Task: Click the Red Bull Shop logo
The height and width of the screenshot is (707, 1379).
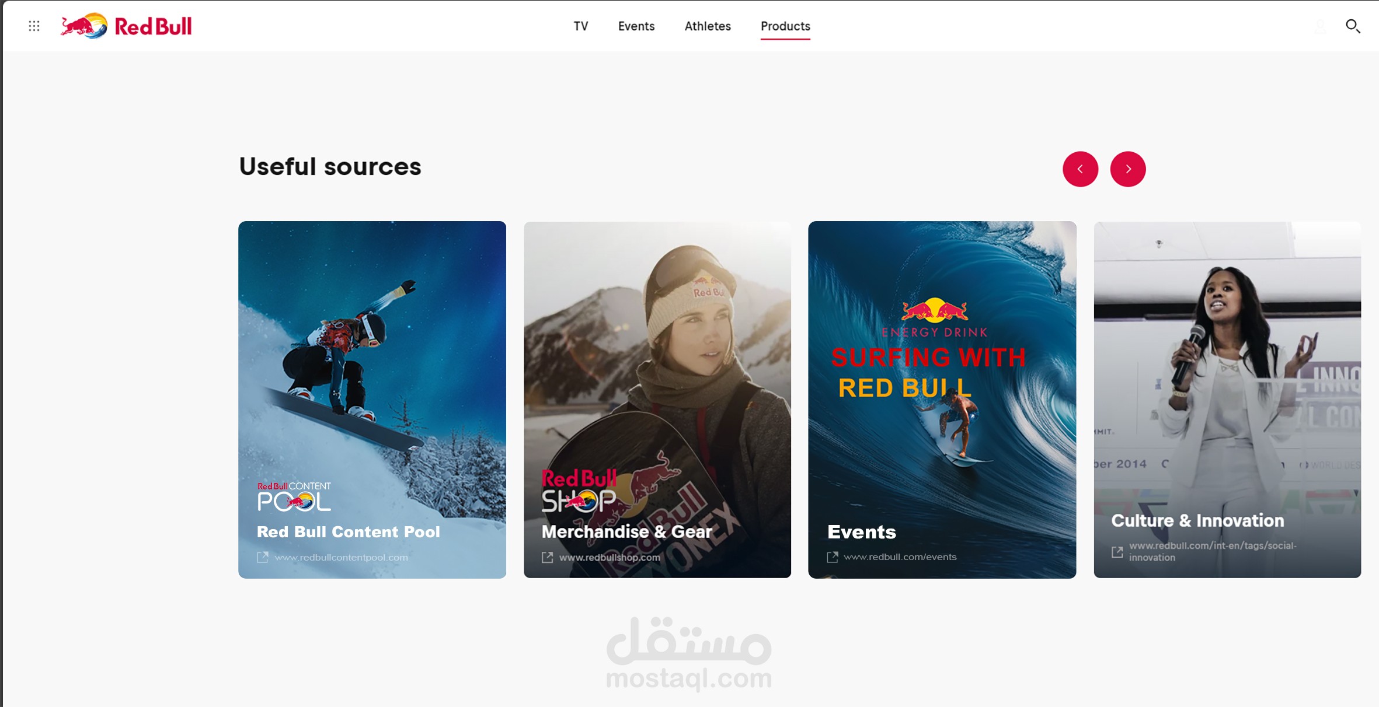Action: pos(579,492)
